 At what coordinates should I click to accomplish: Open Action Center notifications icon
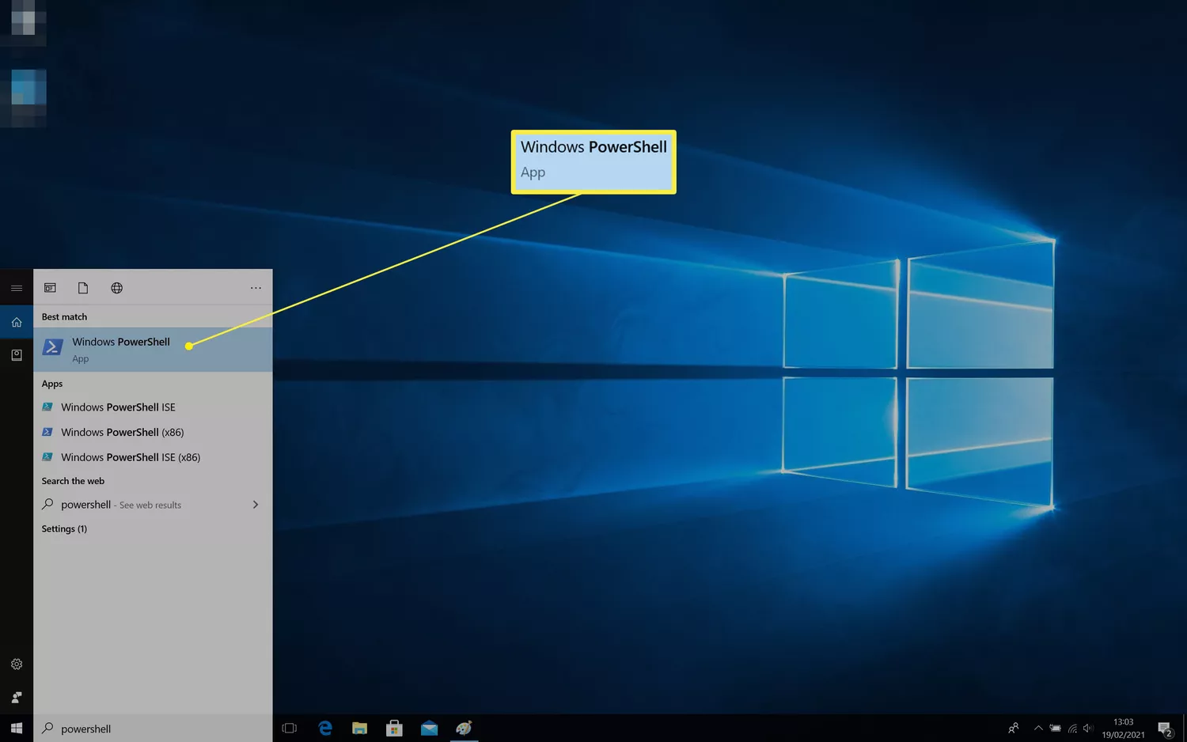pos(1165,729)
